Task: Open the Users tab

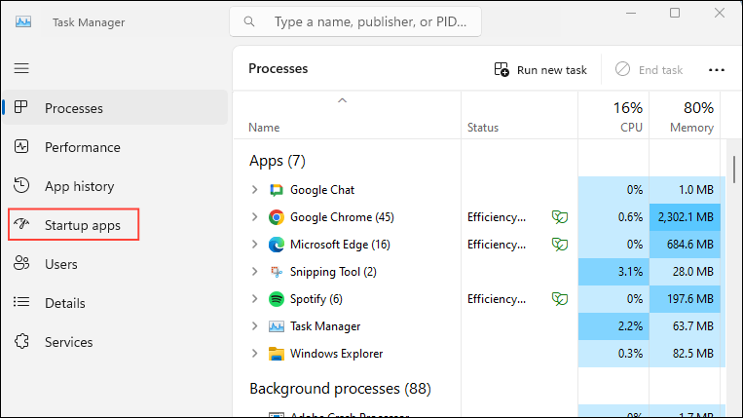Action: coord(115,264)
